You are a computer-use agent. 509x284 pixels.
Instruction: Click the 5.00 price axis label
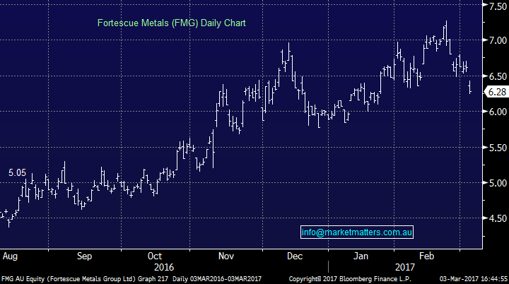pos(498,183)
